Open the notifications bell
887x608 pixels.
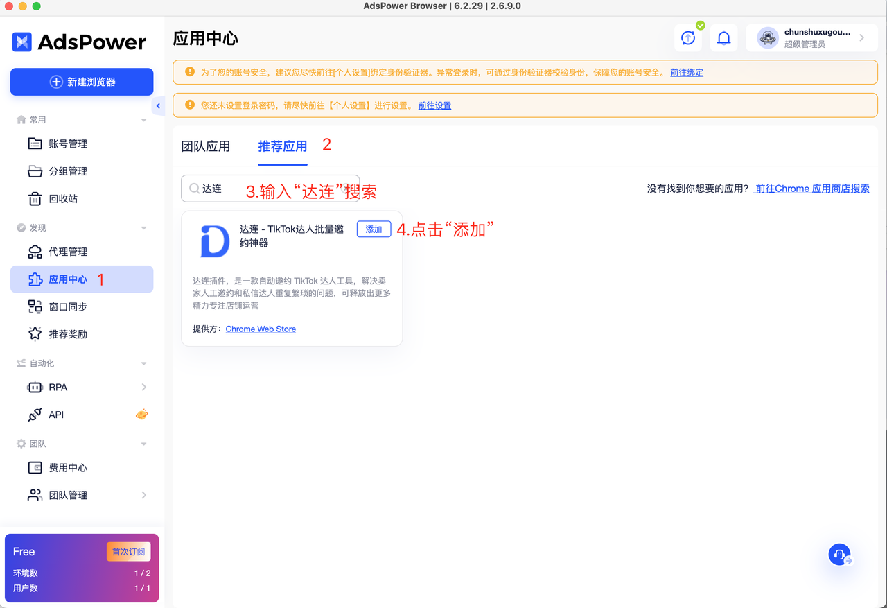click(x=723, y=38)
